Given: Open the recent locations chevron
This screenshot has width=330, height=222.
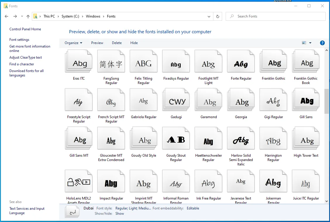Looking at the screenshot, I should (22, 17).
